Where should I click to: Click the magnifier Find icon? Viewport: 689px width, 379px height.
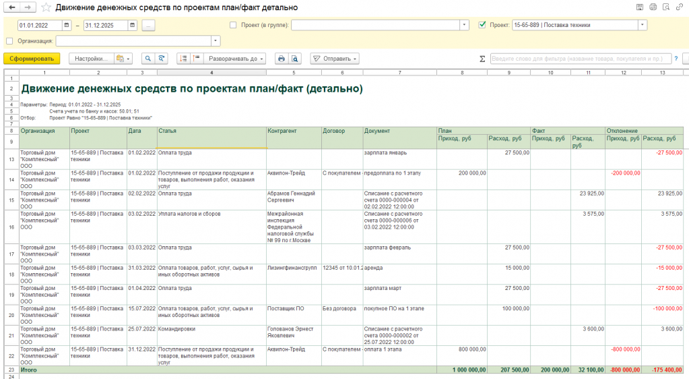148,59
